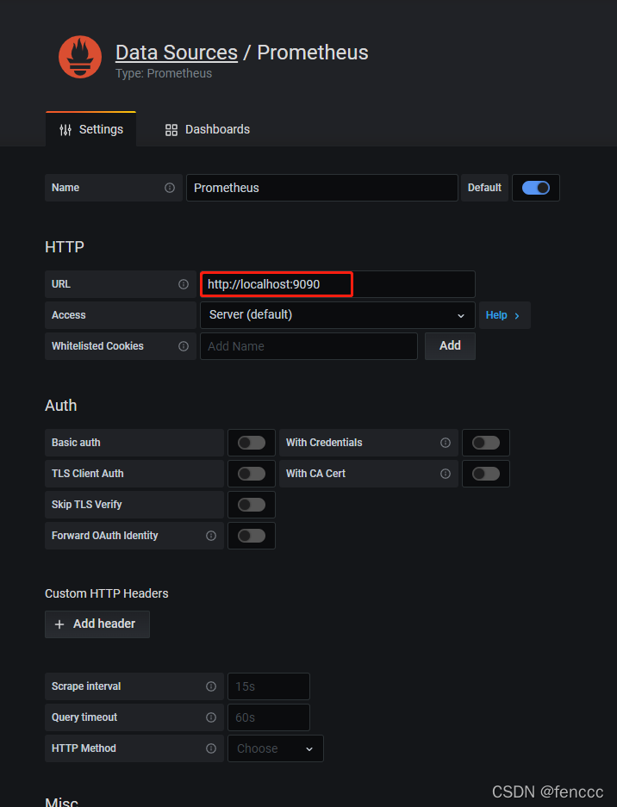The height and width of the screenshot is (807, 617).
Task: Click the info icon beside Name
Action: click(170, 188)
